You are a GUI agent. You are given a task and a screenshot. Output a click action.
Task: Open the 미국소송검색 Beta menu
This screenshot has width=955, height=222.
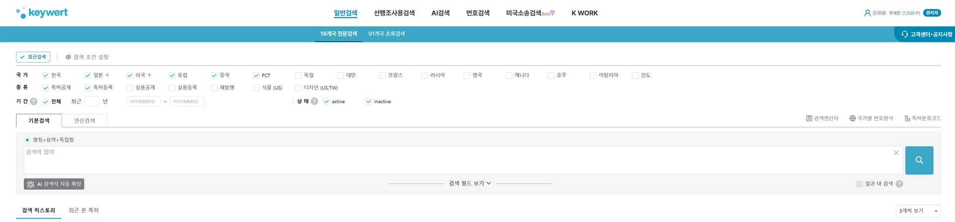point(530,13)
